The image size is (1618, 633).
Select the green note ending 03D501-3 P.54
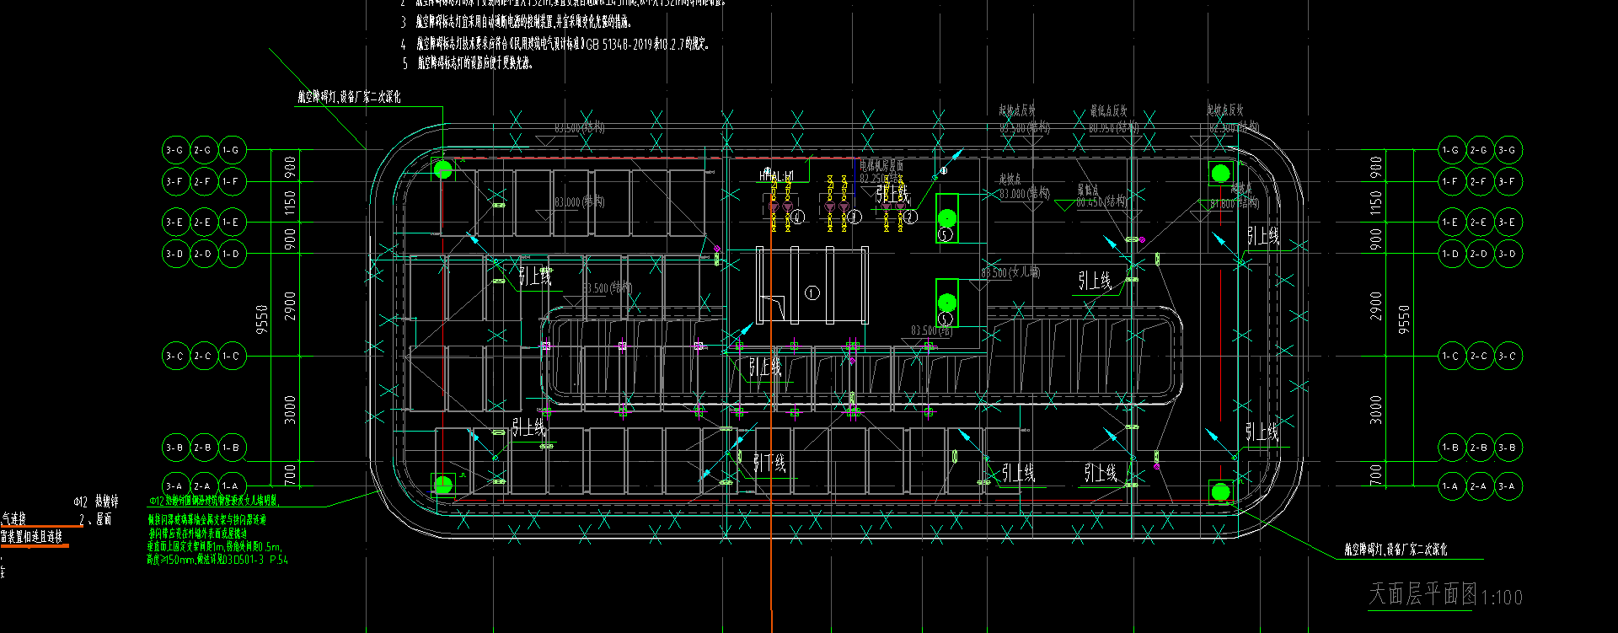click(217, 559)
